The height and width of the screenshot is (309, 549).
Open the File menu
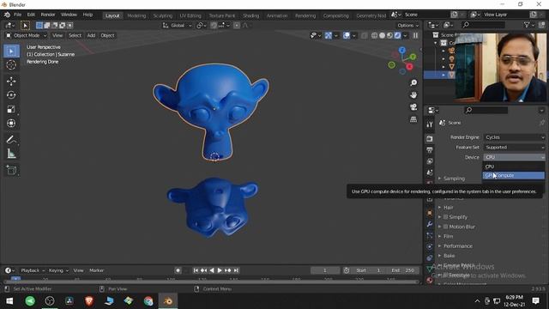(17, 15)
